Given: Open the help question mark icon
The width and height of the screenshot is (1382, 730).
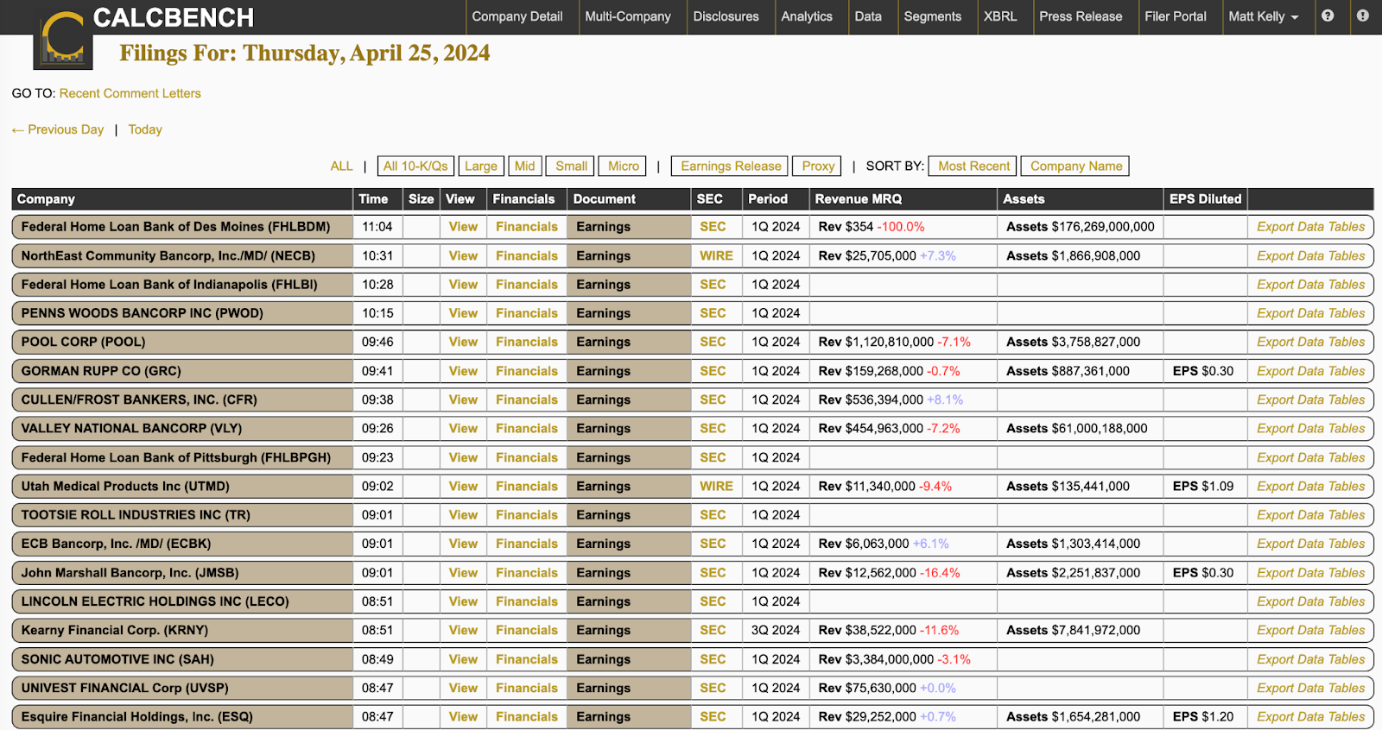Looking at the screenshot, I should [1328, 16].
